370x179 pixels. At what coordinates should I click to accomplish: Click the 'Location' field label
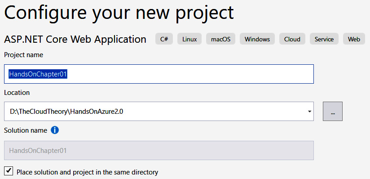tap(17, 93)
